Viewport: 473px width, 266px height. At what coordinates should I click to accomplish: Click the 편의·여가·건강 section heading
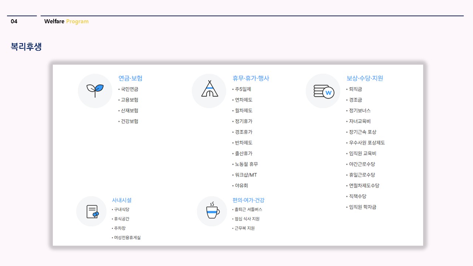pyautogui.click(x=248, y=200)
